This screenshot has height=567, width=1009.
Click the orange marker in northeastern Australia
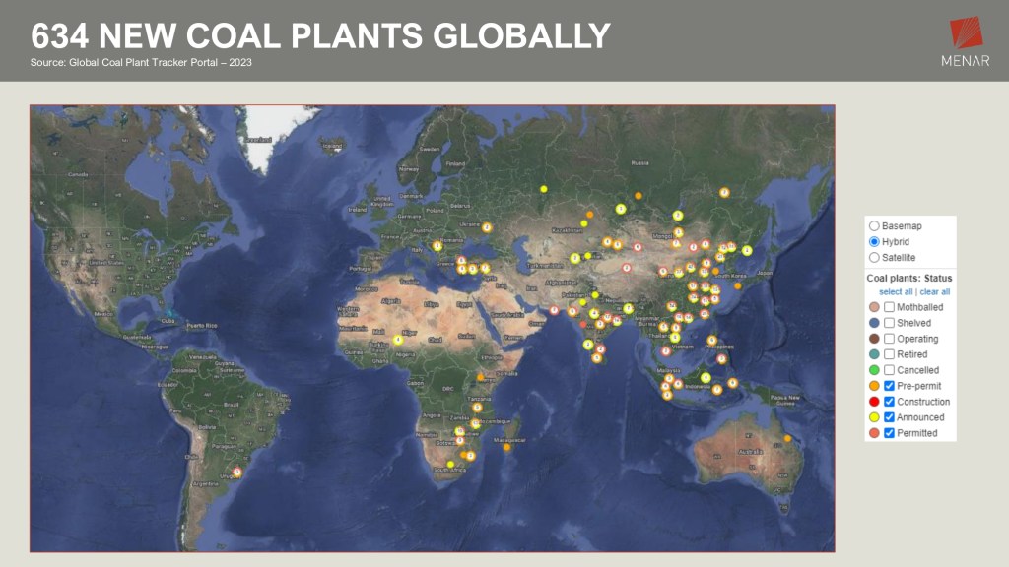[787, 438]
